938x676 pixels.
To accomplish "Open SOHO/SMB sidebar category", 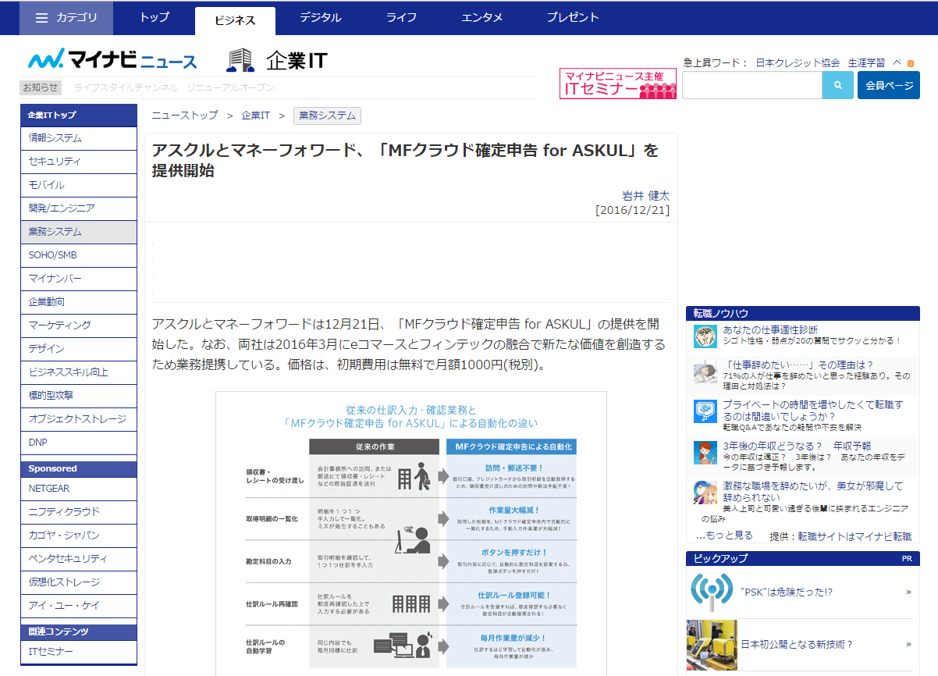I will pyautogui.click(x=78, y=255).
